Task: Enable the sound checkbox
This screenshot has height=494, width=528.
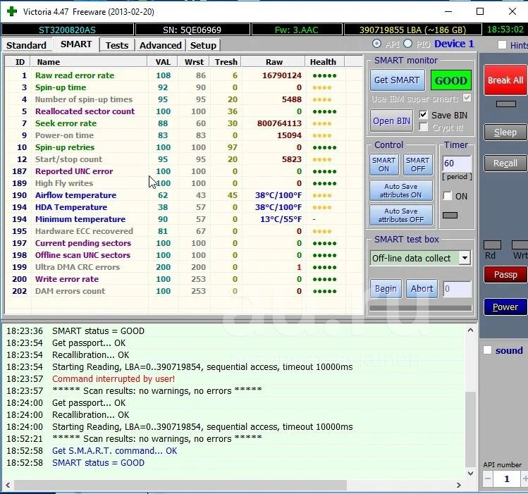Action: [x=487, y=350]
